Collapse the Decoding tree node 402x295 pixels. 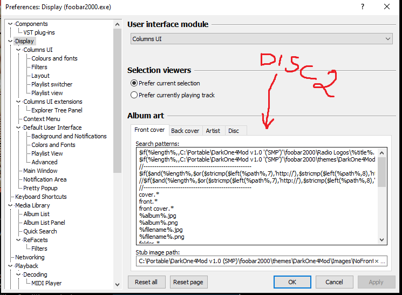pyautogui.click(x=18, y=274)
